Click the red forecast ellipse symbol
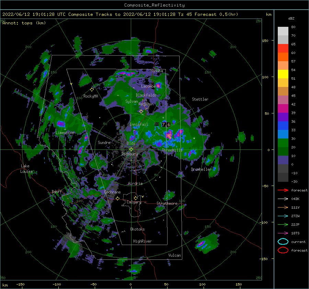 tap(283, 250)
